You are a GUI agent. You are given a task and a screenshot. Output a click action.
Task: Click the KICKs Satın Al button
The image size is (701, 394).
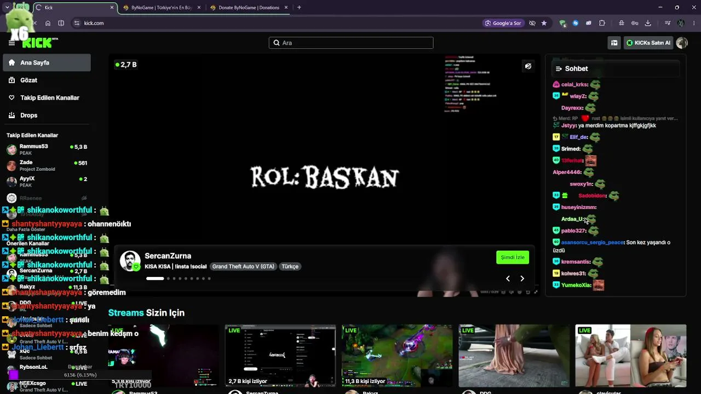pos(648,43)
